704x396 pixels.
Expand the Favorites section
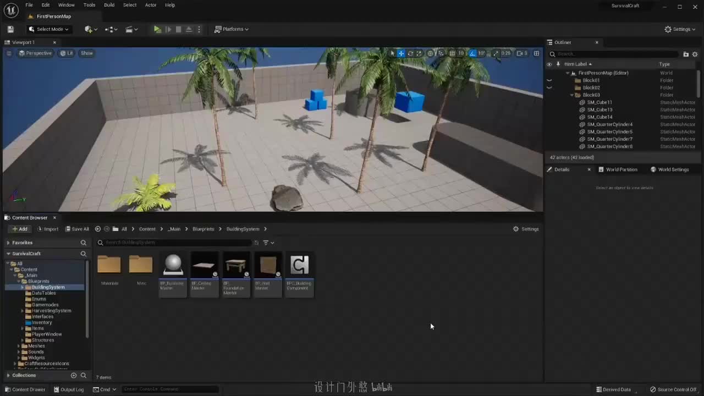8,243
